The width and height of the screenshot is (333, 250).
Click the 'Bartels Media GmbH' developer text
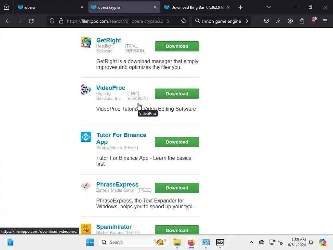tap(116, 190)
